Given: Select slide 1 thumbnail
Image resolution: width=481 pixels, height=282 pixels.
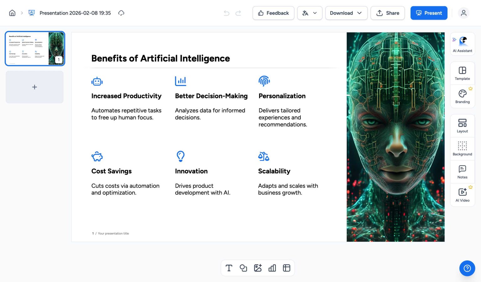Looking at the screenshot, I should (35, 48).
